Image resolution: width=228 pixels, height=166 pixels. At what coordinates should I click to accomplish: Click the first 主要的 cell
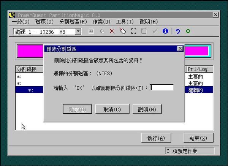pos(195,77)
